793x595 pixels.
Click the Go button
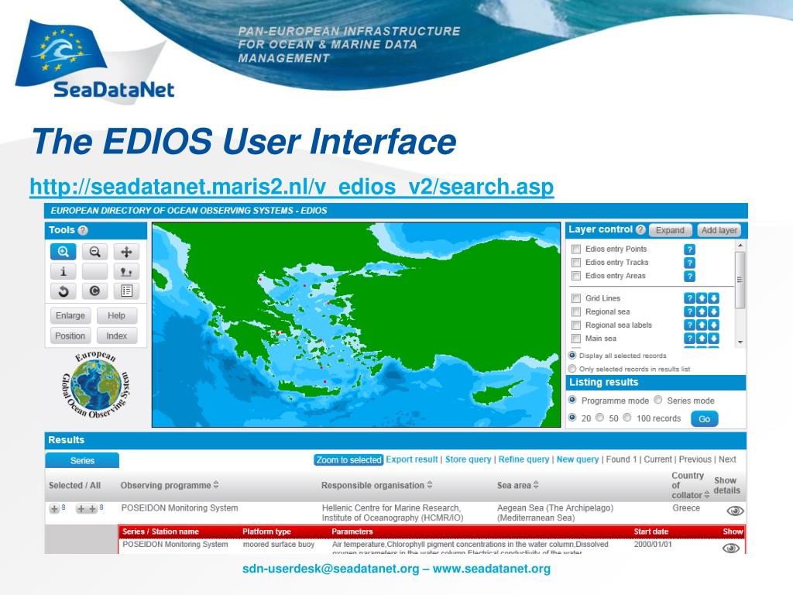[x=705, y=419]
